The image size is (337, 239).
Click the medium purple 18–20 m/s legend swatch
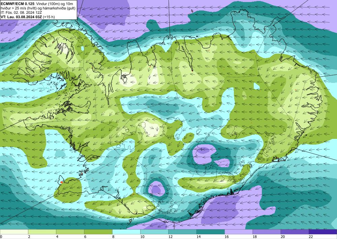267,232
